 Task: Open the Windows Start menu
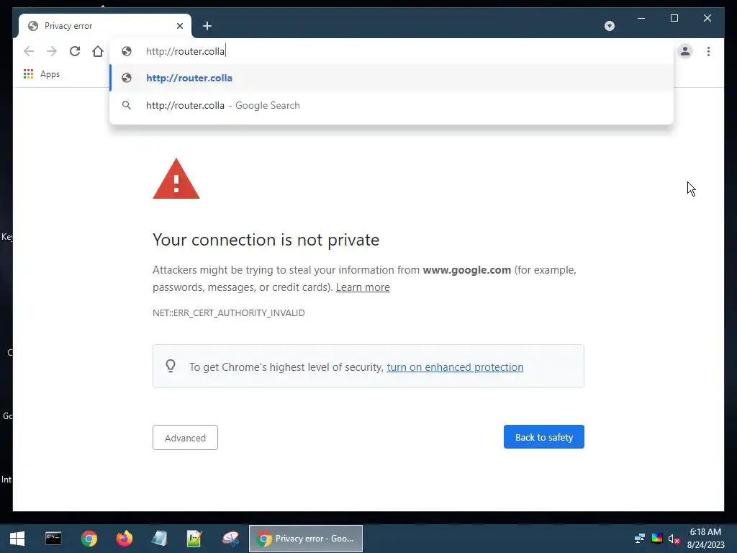pos(17,539)
